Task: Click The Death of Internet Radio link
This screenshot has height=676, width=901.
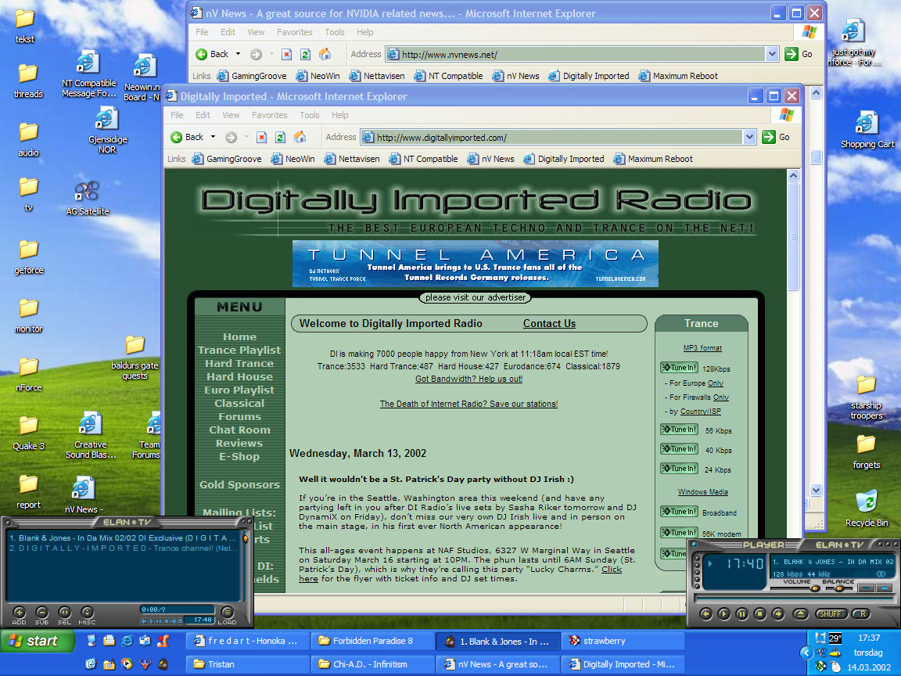Action: [x=469, y=404]
